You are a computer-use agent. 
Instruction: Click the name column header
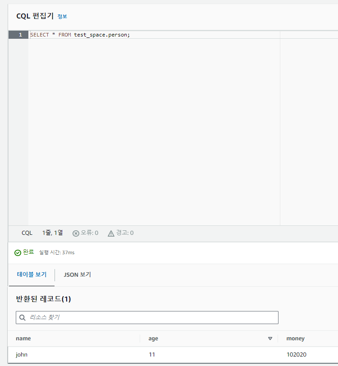point(23,339)
